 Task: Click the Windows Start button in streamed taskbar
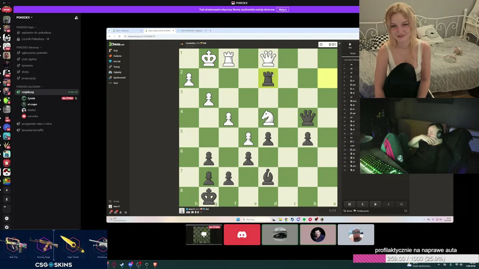[238, 219]
